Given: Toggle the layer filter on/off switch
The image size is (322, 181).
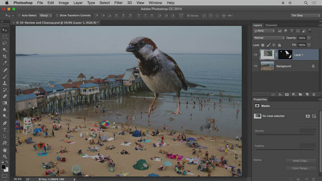Looking at the screenshot, I should [x=310, y=31].
